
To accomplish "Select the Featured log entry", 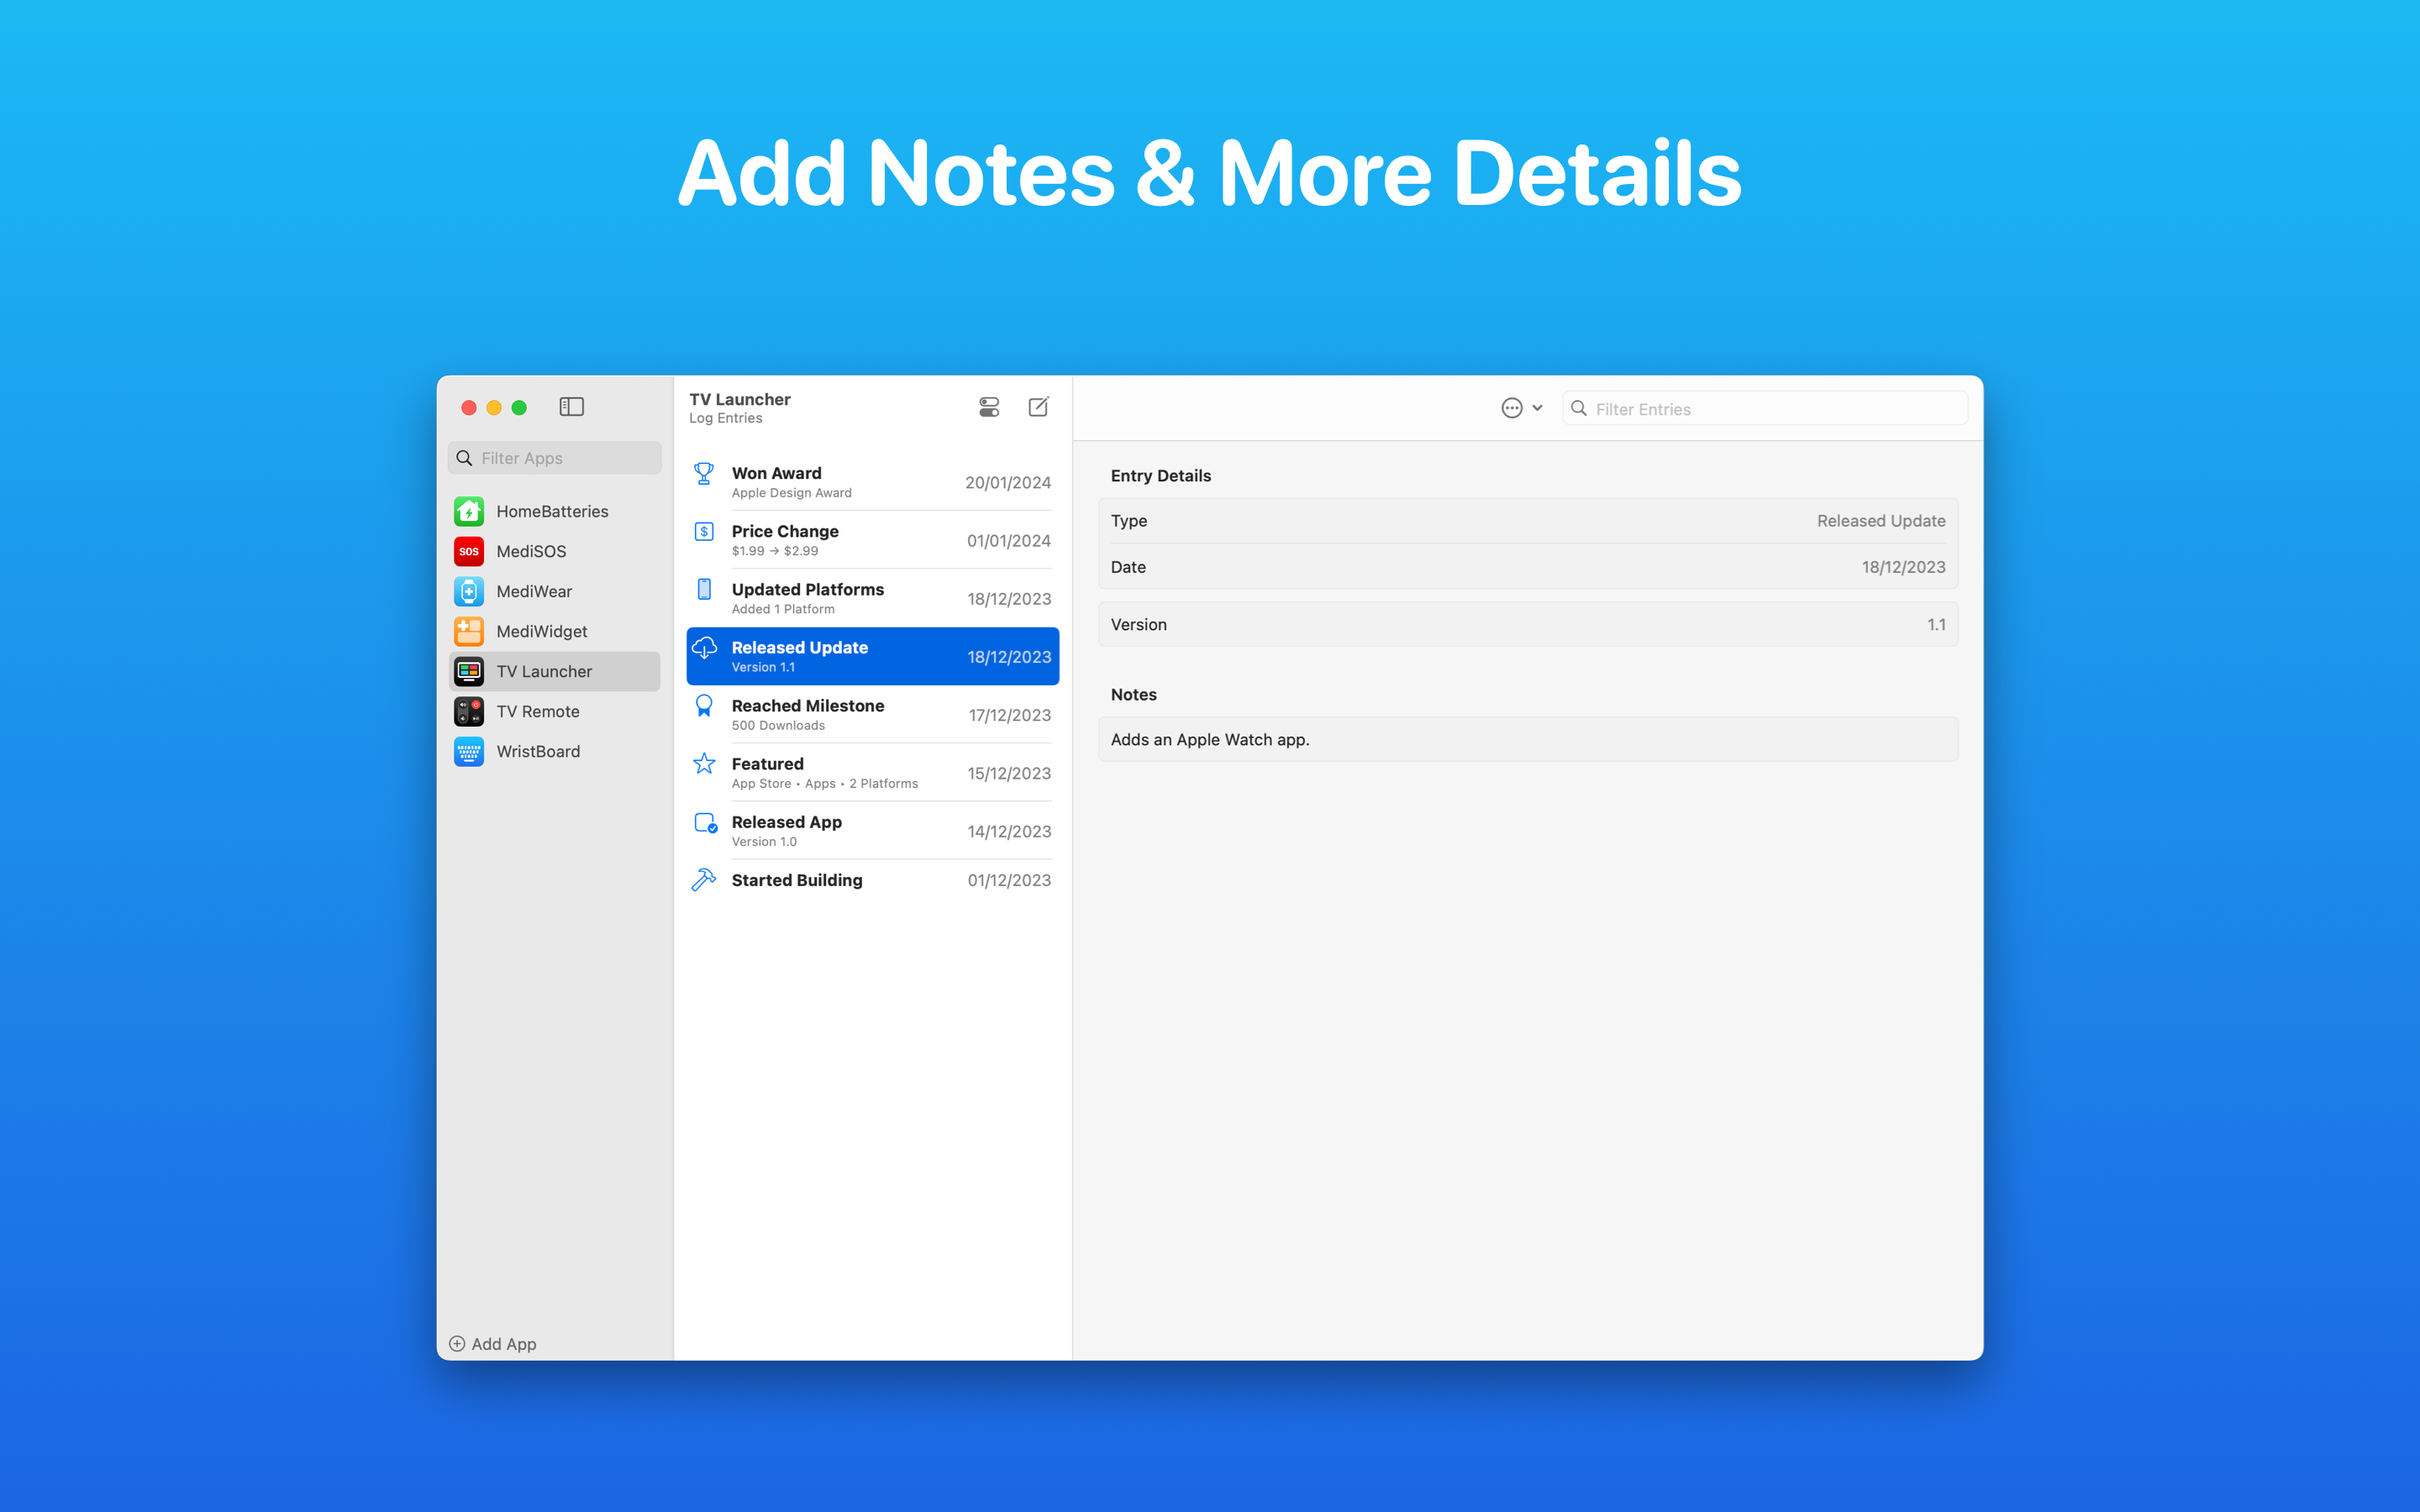I will click(x=870, y=772).
